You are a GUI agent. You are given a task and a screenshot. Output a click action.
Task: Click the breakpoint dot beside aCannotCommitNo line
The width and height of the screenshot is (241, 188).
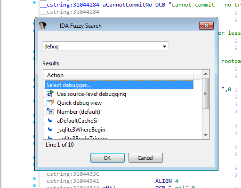pos(34,2)
